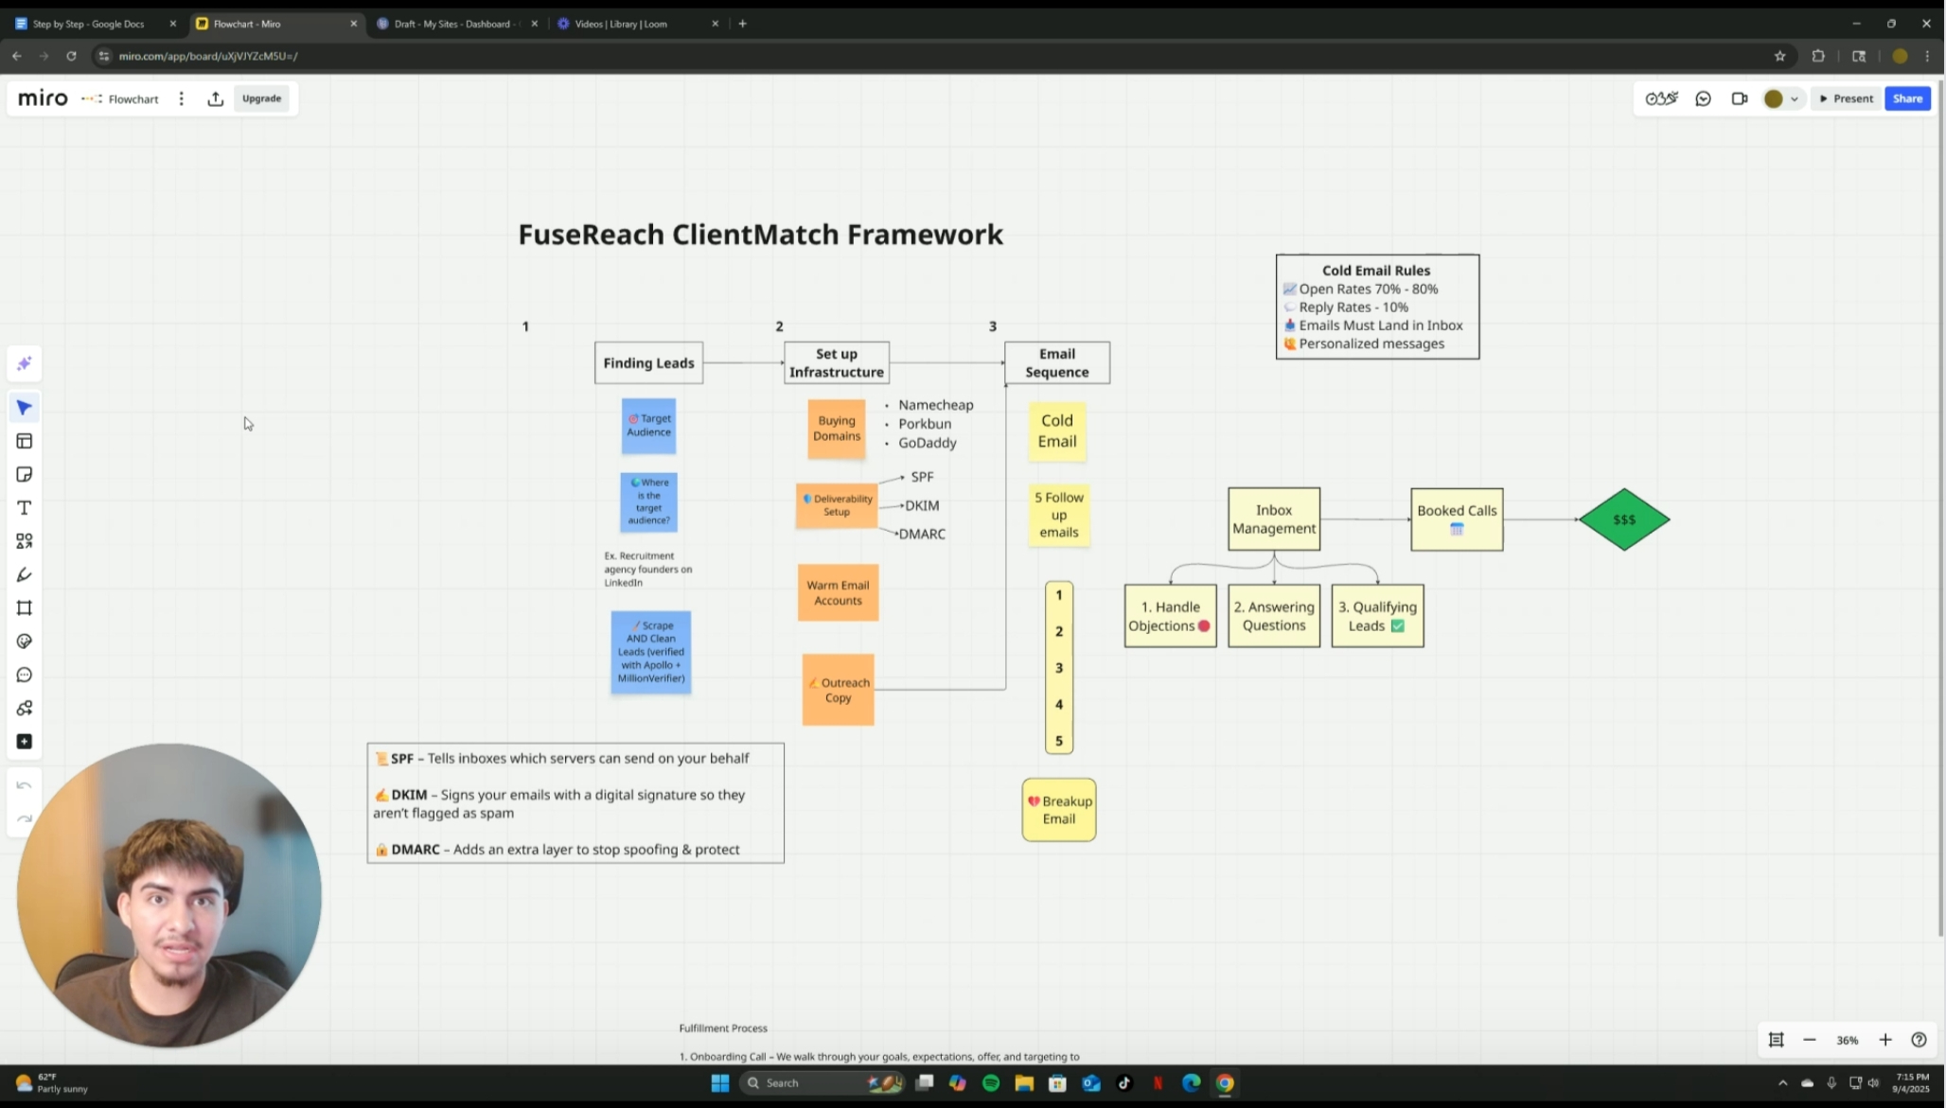Screen dimensions: 1946x1108
Task: Open the zoom level 36% menu
Action: (x=1847, y=1040)
